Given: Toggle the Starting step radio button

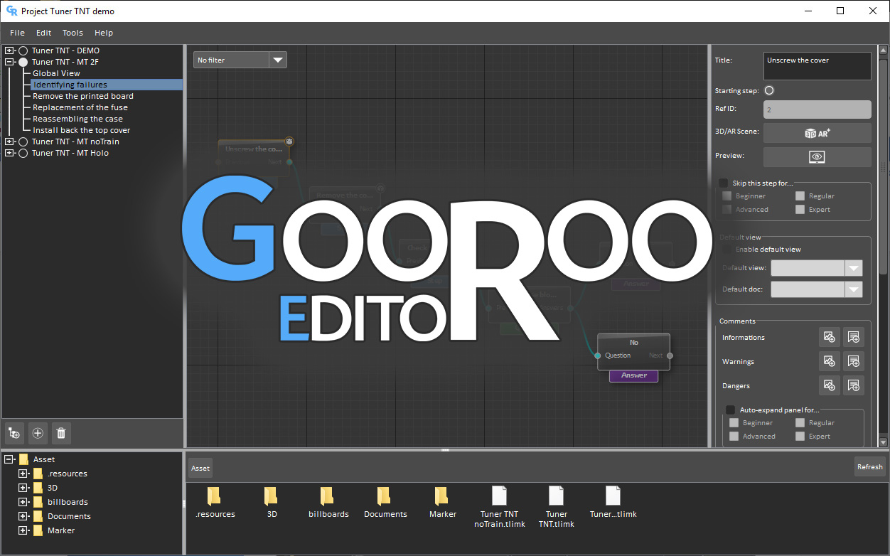Looking at the screenshot, I should point(769,90).
